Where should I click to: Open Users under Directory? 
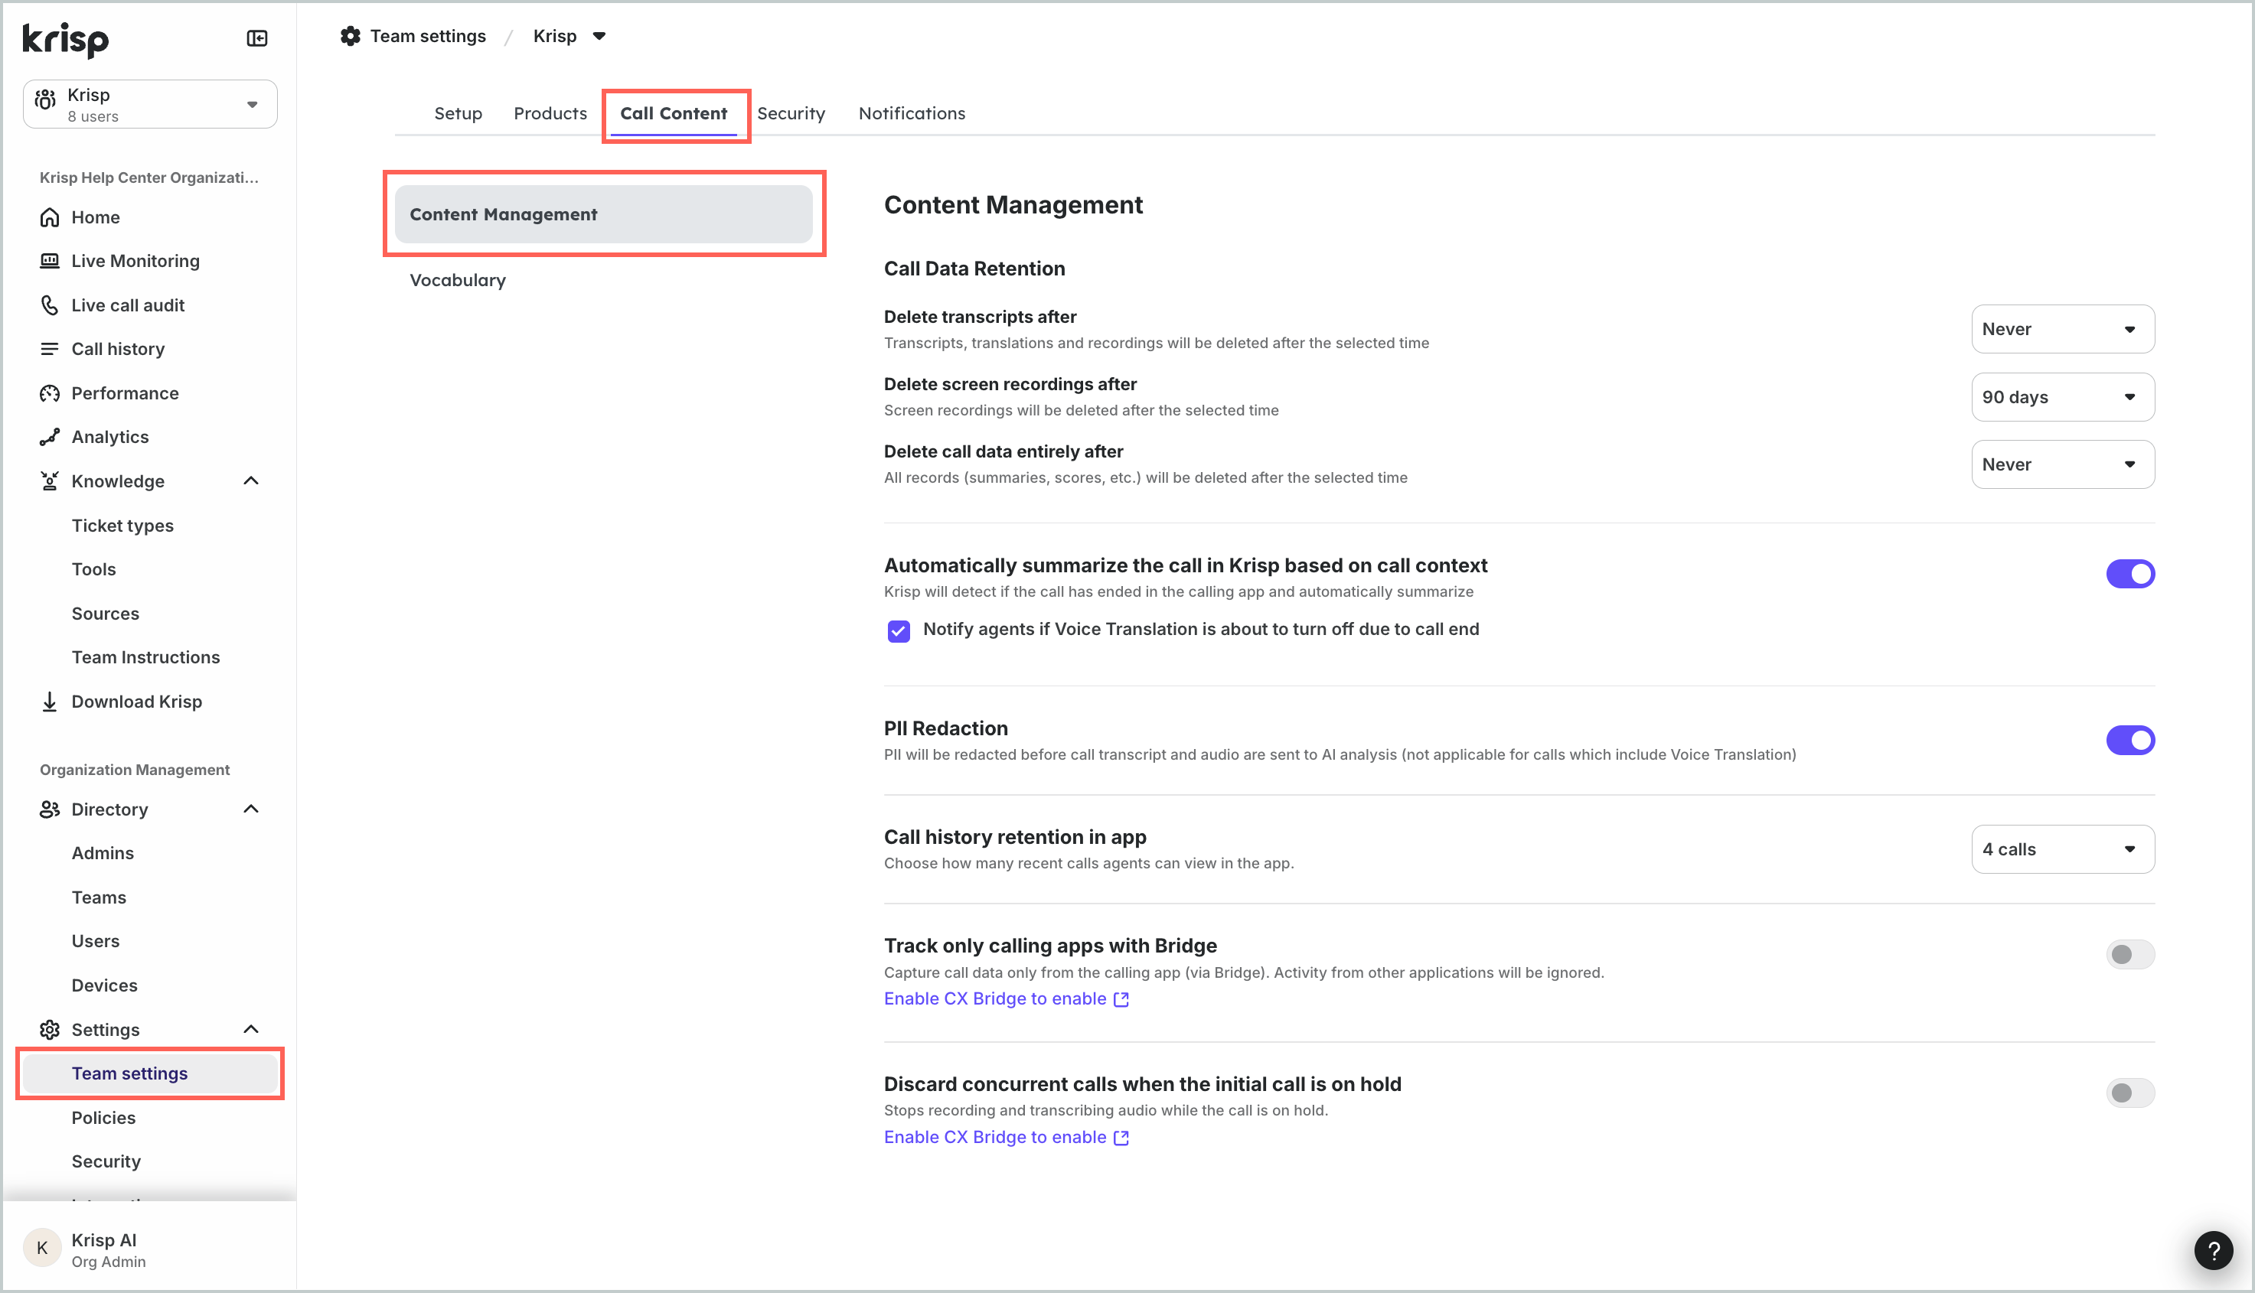95,941
